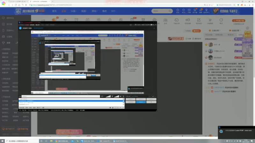Viewport: 255px width, 143px height.
Task: Open the 直播 nav item in Douyu header
Action: (x=64, y=11)
